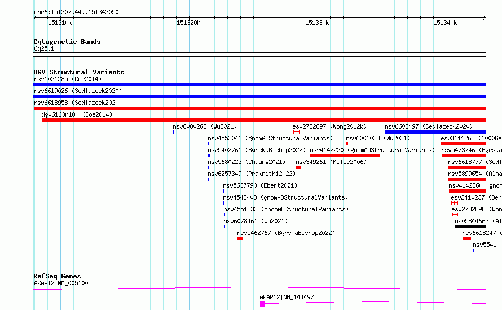Open the nsv6618247 red variant marker
This screenshot has width=502, height=310.
coord(467,238)
